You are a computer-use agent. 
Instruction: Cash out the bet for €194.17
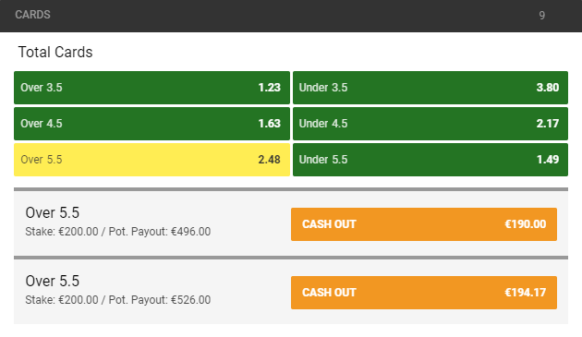click(x=424, y=293)
